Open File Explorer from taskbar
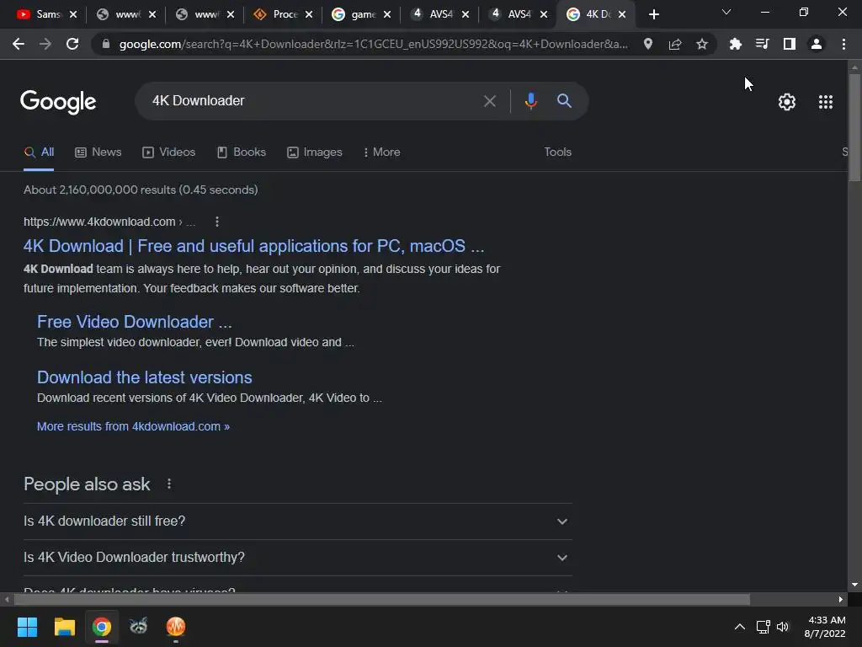This screenshot has height=647, width=862. (64, 627)
